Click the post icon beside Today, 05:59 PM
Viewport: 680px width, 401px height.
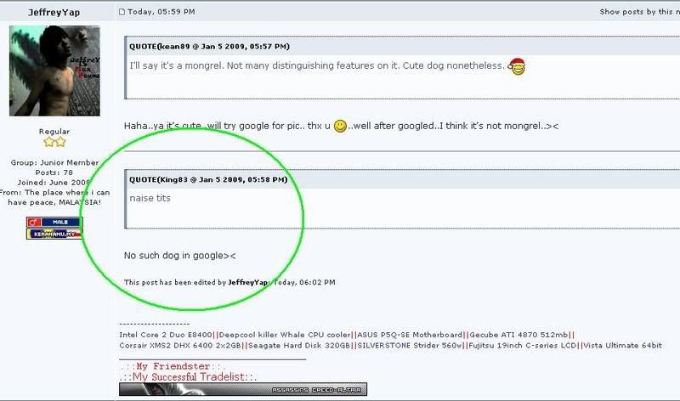(x=122, y=12)
